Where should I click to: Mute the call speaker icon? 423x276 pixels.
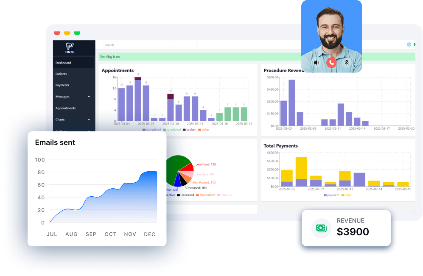[317, 62]
